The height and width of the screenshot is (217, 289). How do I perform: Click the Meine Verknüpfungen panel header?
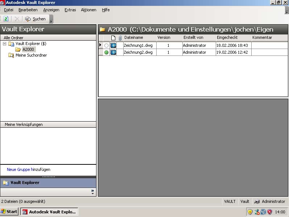pyautogui.click(x=48, y=124)
